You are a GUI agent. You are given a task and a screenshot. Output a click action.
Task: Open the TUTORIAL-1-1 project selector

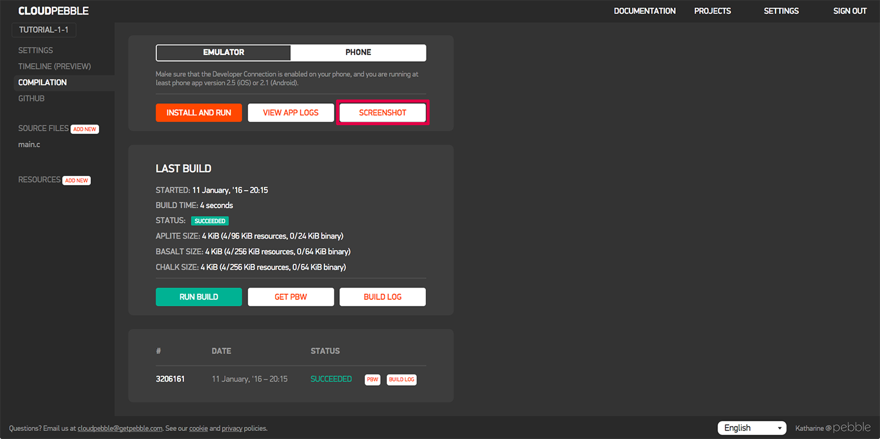point(43,30)
